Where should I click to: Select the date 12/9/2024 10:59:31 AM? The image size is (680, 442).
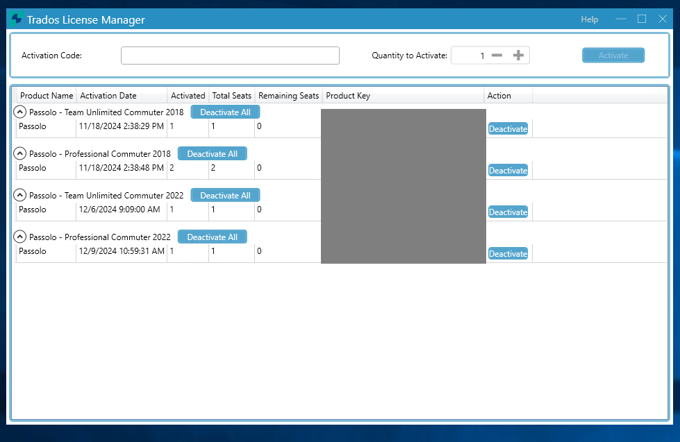tap(122, 251)
